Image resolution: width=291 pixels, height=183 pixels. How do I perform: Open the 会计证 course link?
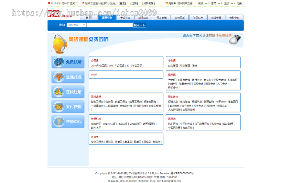[x=172, y=80]
